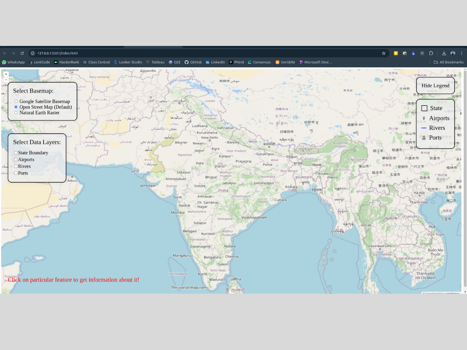Click Visakhapatnam label on the map
Screen dimensions: 467x350
pos(254,217)
